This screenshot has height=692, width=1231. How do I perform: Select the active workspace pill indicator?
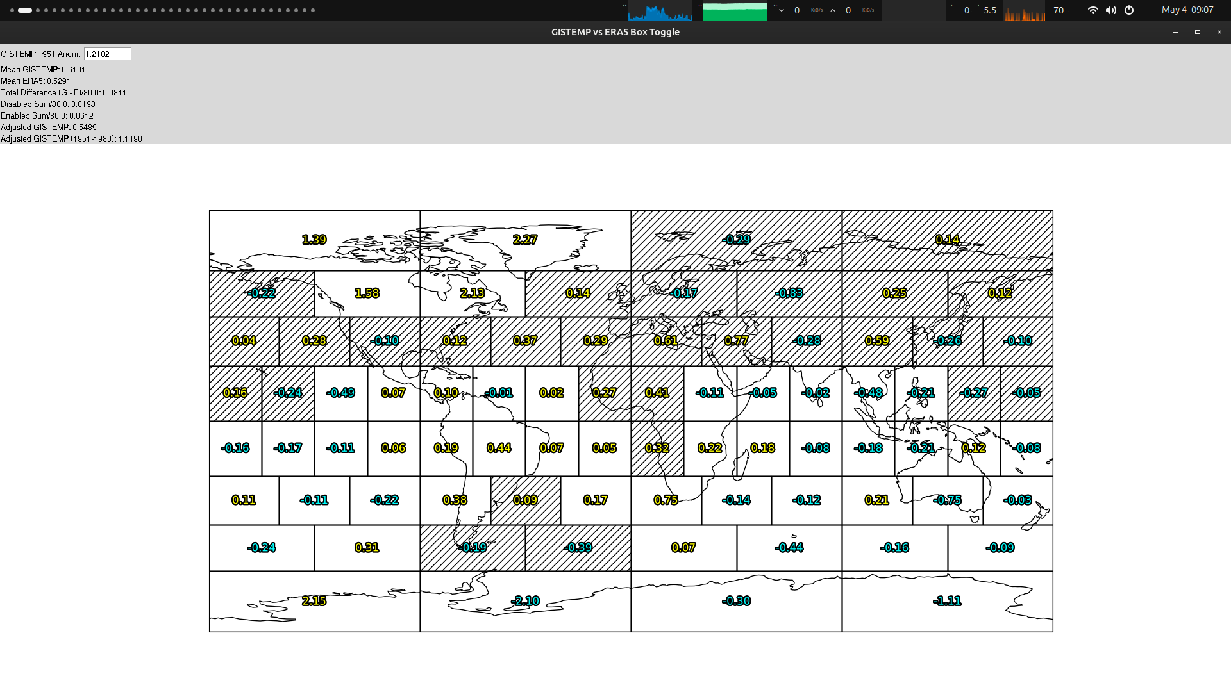25,10
